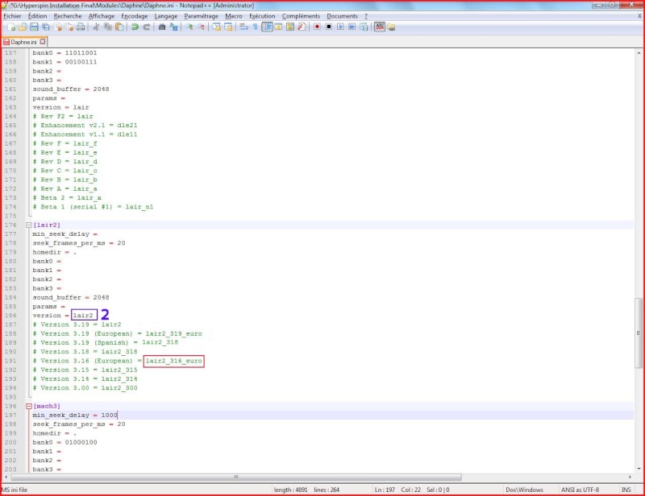Create a new document with the New icon
The height and width of the screenshot is (496, 645).
(11, 27)
